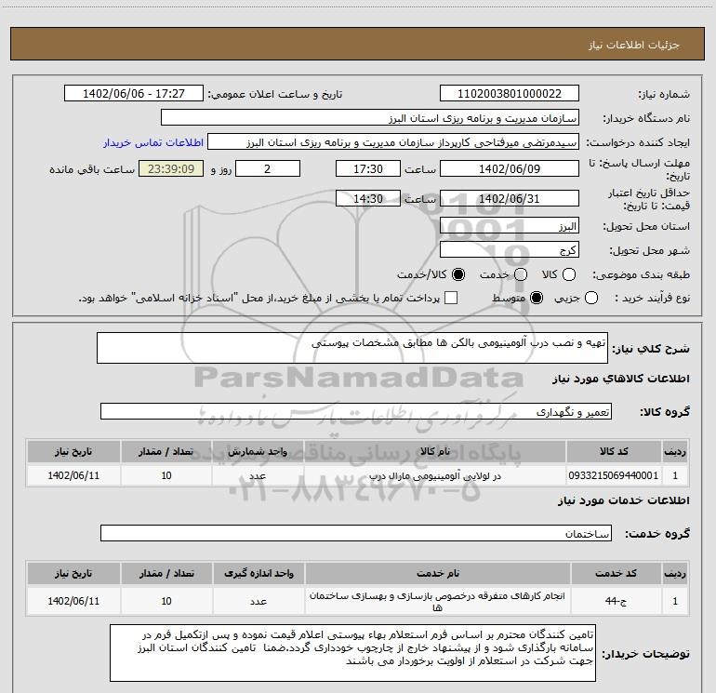The height and width of the screenshot is (693, 716).
Task: Click the remaining time counter 23:39:09
Action: 171,168
